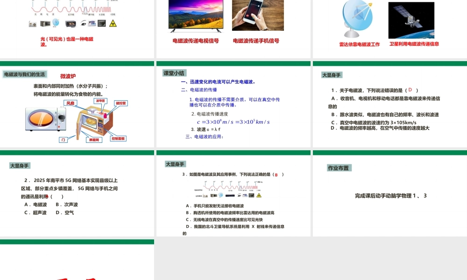Click the 控制面板 label on the microwave diagram
Screen dimensions: 467x280
click(118, 138)
